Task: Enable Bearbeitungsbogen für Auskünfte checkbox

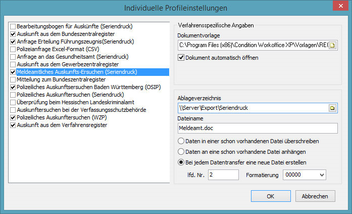Action: pos(13,25)
